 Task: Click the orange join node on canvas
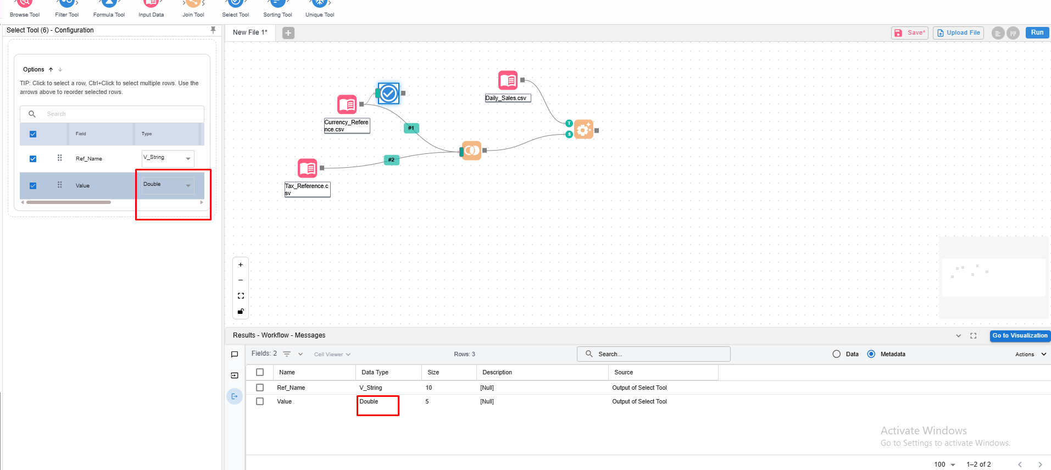(x=471, y=151)
